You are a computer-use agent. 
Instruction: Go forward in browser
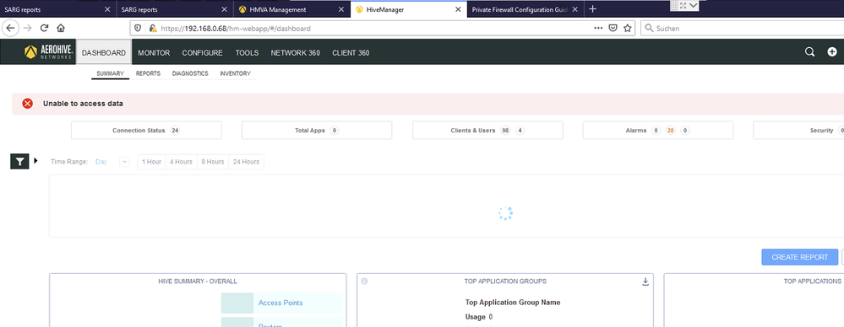(x=27, y=28)
